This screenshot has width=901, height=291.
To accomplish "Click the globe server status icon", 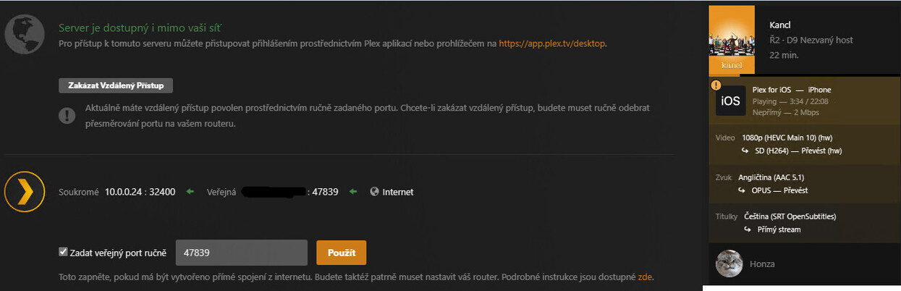I will (20, 31).
